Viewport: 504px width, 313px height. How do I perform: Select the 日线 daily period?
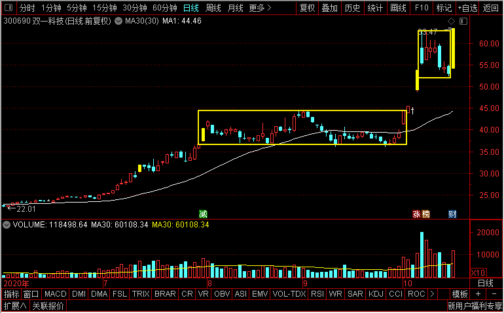point(191,8)
